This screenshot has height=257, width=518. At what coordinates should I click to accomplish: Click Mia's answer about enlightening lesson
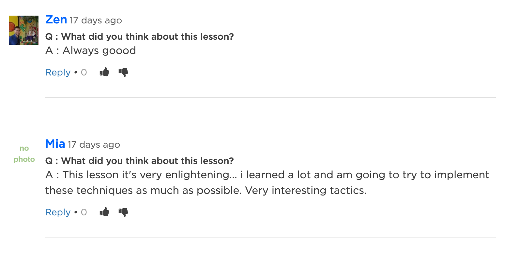click(267, 183)
